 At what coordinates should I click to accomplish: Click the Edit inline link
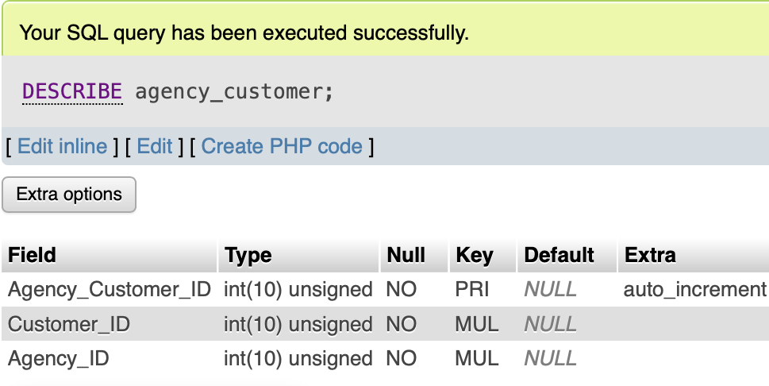(x=62, y=147)
